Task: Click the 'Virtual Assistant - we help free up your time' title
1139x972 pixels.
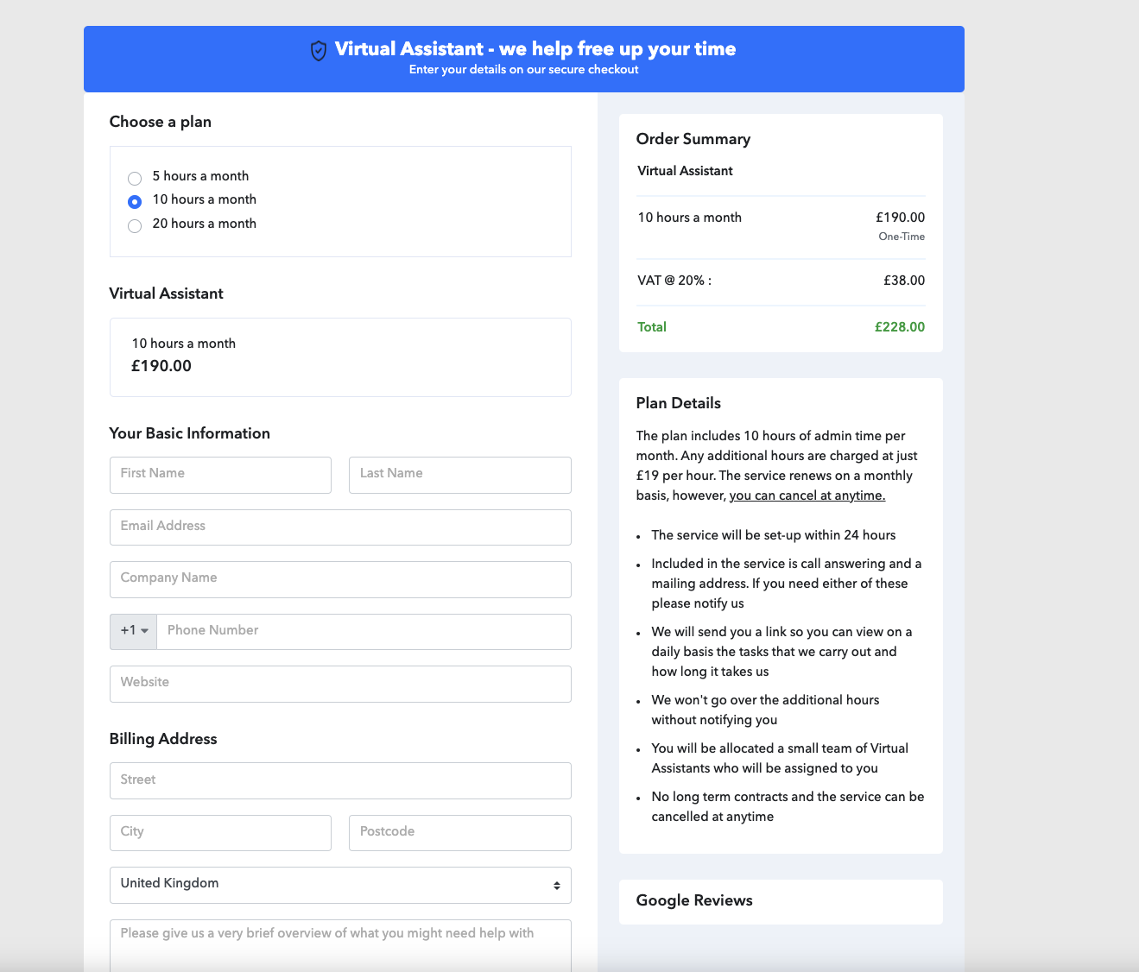Action: [x=535, y=49]
